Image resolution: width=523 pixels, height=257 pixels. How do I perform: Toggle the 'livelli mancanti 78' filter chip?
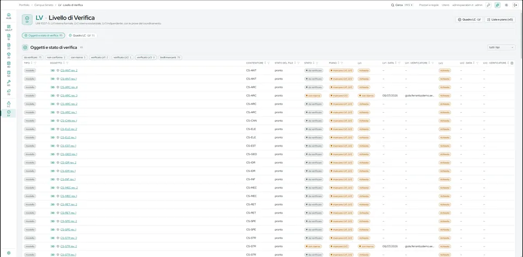(170, 57)
